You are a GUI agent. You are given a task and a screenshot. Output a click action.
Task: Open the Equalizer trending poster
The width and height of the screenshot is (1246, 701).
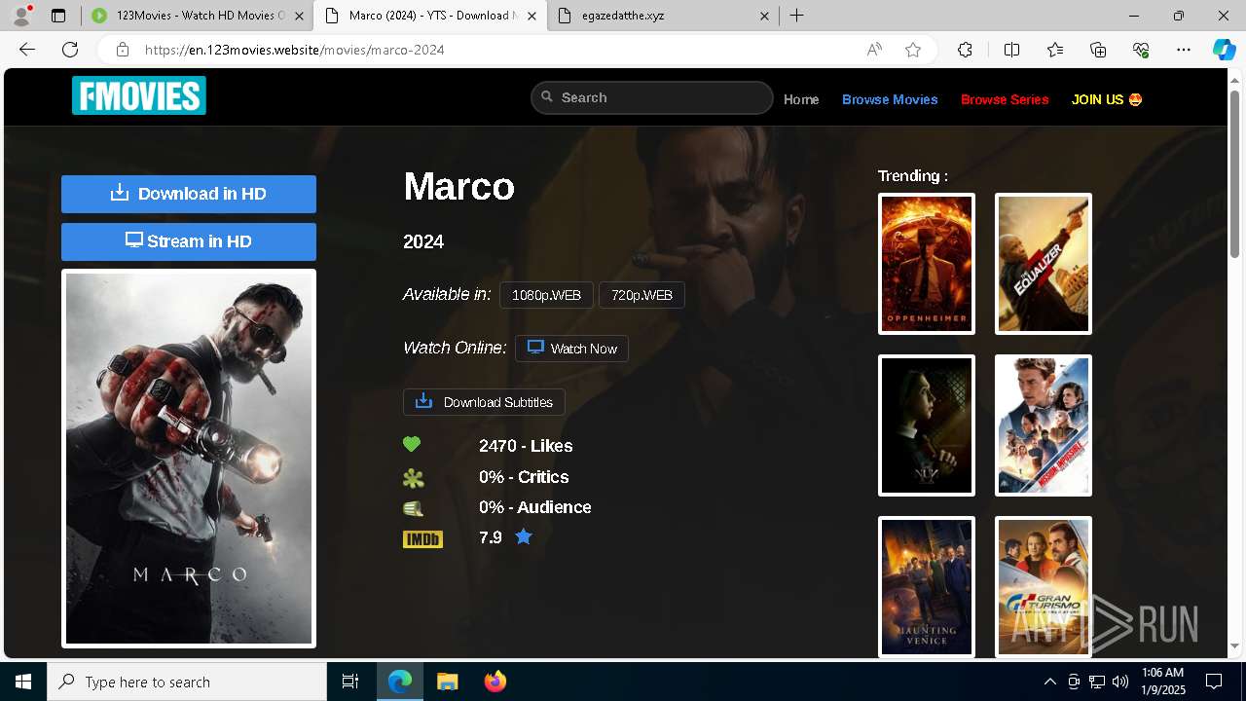(x=1044, y=264)
